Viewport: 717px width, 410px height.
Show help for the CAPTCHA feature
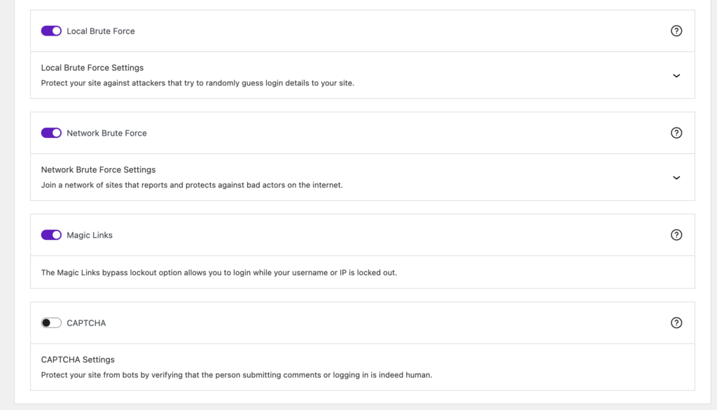coord(676,323)
